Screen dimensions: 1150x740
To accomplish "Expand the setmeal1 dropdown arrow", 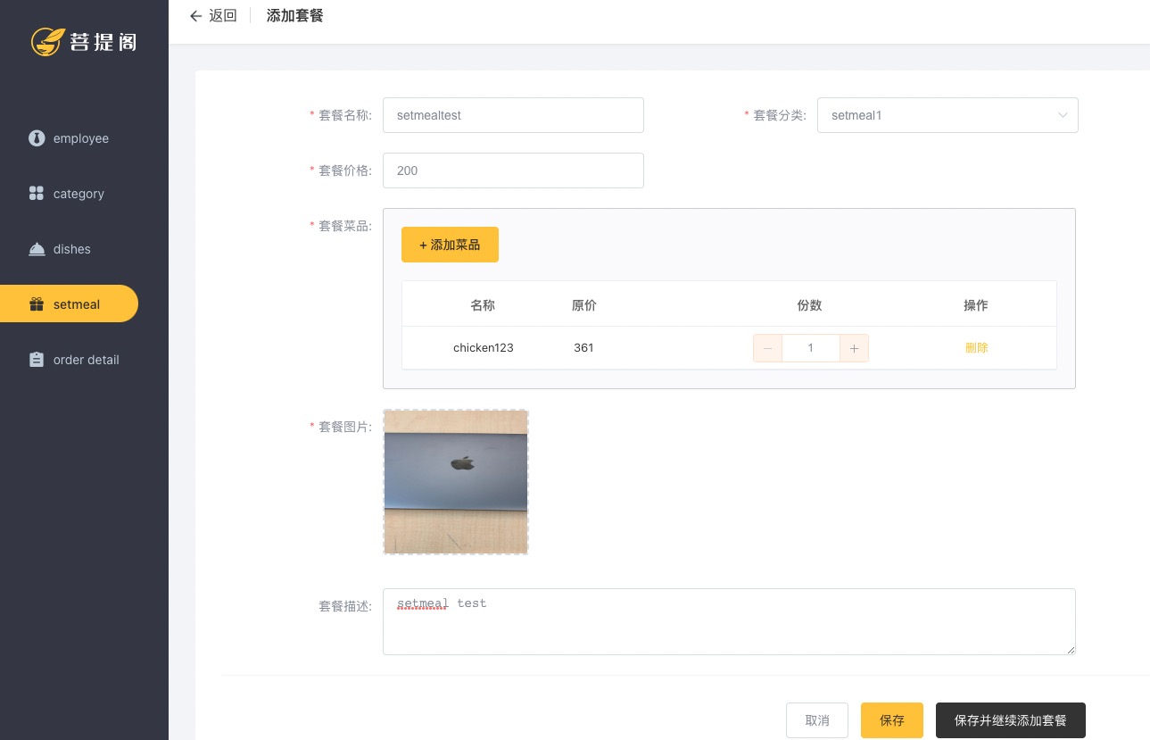I will [1063, 115].
